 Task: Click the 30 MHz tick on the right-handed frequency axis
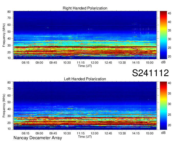click(x=9, y=45)
